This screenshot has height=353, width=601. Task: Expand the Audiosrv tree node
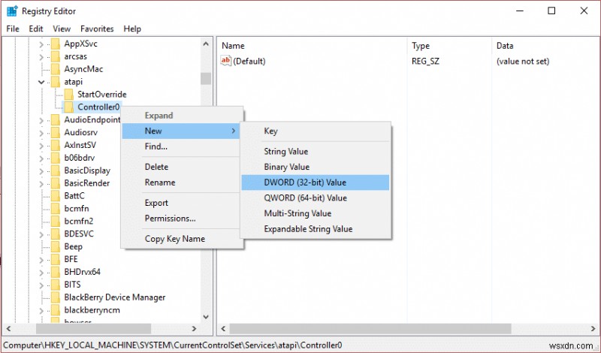41,133
